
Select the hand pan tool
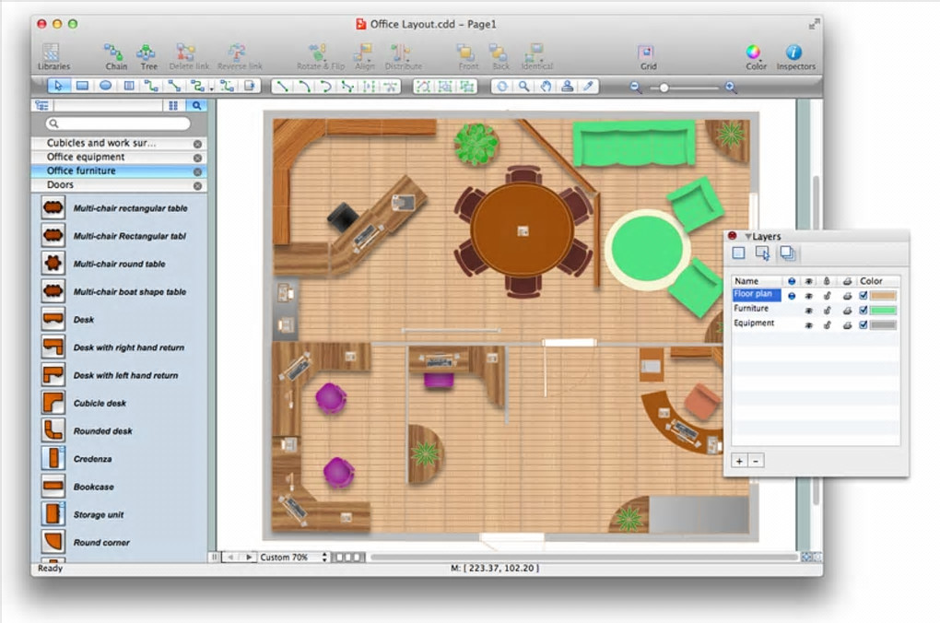coord(546,87)
